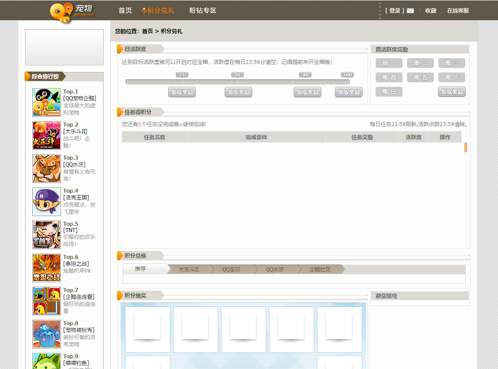This screenshot has height=369, width=498.
Task: Select 周四 in weekly rewards
Action: point(389,77)
